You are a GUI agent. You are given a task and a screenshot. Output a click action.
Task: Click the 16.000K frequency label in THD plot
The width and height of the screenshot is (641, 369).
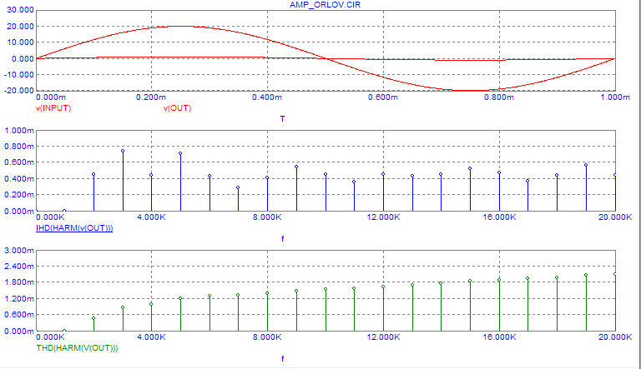[x=499, y=337]
